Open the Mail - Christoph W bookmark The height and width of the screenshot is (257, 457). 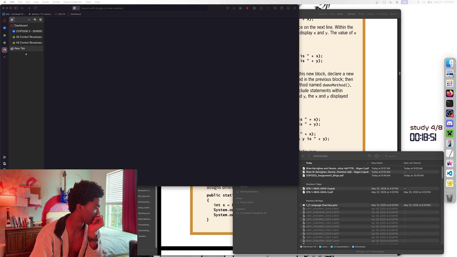[x=14, y=14]
